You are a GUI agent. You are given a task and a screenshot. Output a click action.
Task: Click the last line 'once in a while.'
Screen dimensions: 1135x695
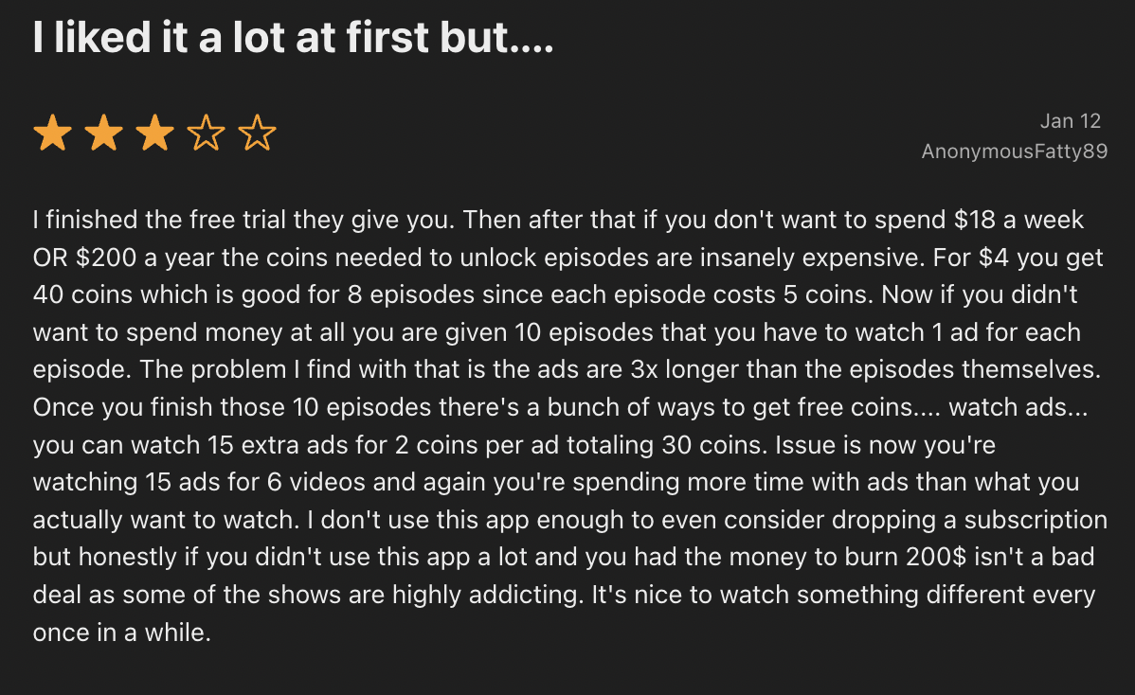(121, 632)
